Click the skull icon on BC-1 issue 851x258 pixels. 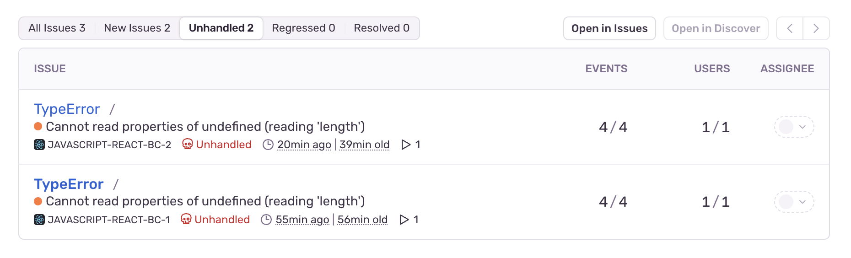186,220
